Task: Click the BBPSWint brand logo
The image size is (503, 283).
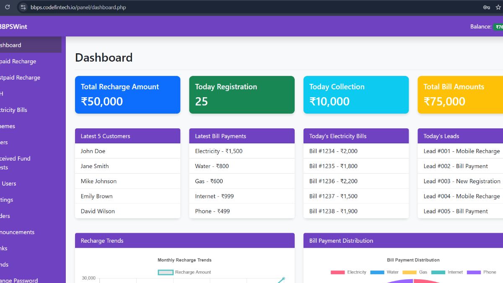Action: tap(13, 26)
